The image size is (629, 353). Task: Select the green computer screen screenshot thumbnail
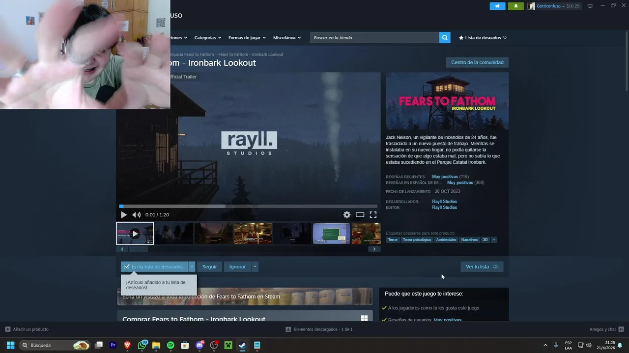tap(331, 233)
